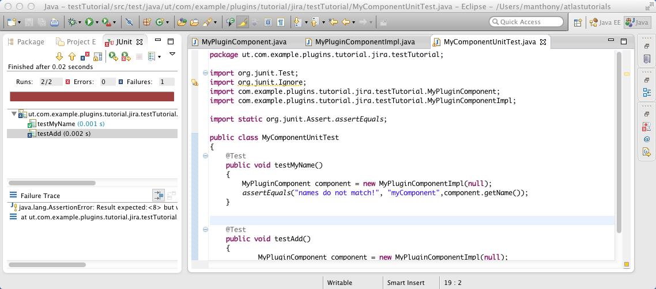Toggle the JUnit Scroll Lock button
Image resolution: width=656 pixels, height=289 pixels.
pyautogui.click(x=97, y=56)
